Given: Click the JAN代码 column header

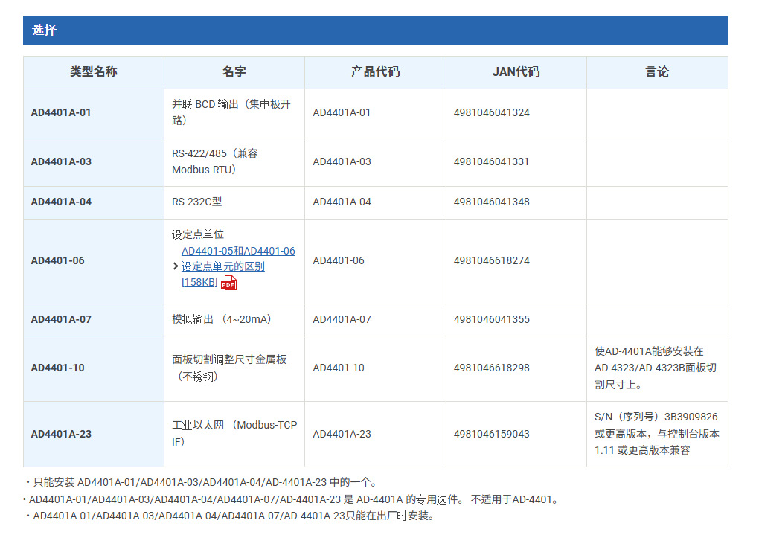Looking at the screenshot, I should pyautogui.click(x=516, y=72).
